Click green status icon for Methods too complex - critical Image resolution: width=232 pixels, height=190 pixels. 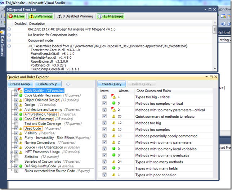114,103
